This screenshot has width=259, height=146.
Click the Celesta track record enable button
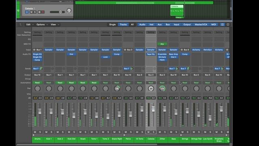tap(43, 12)
